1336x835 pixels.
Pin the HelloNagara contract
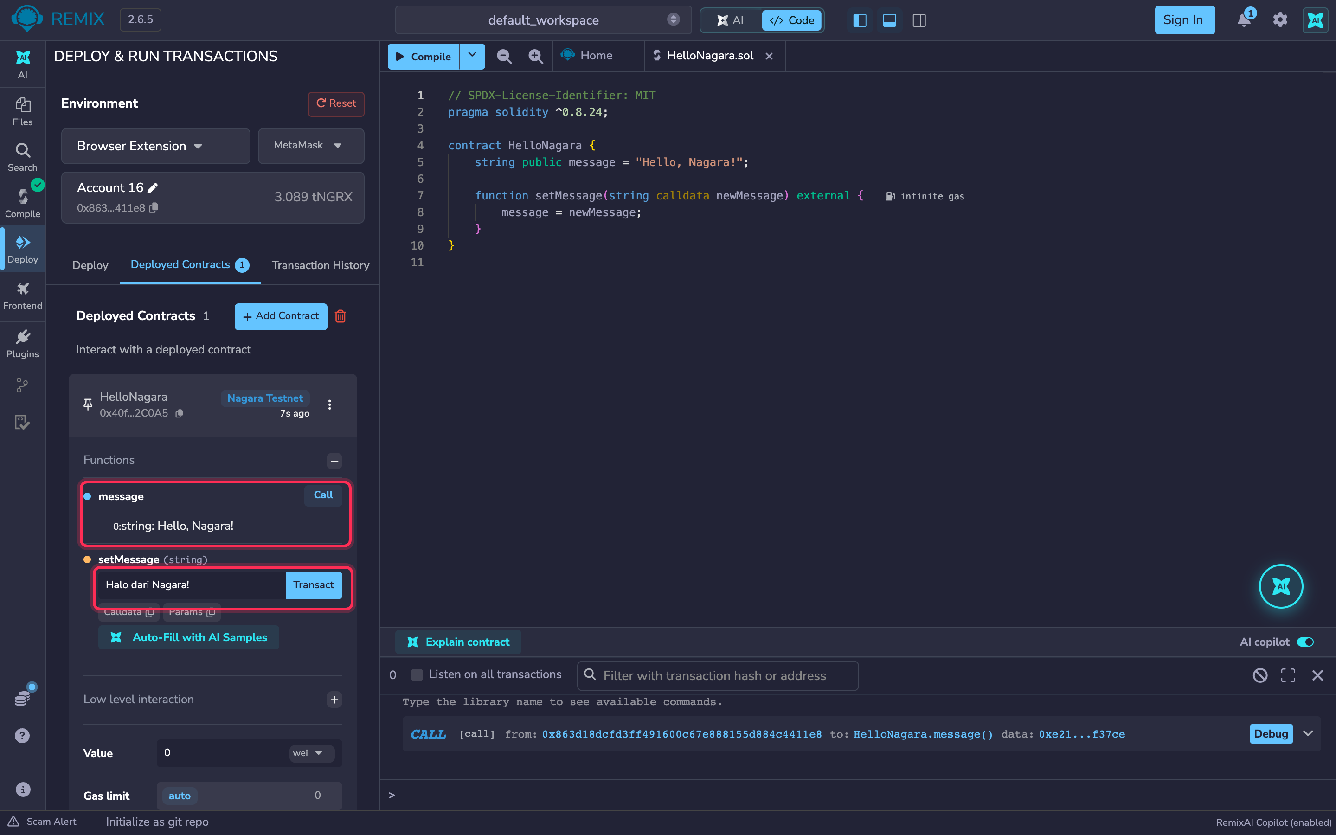(87, 405)
